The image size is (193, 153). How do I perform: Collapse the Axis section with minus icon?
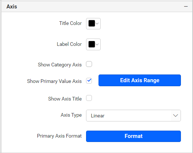[x=186, y=6]
